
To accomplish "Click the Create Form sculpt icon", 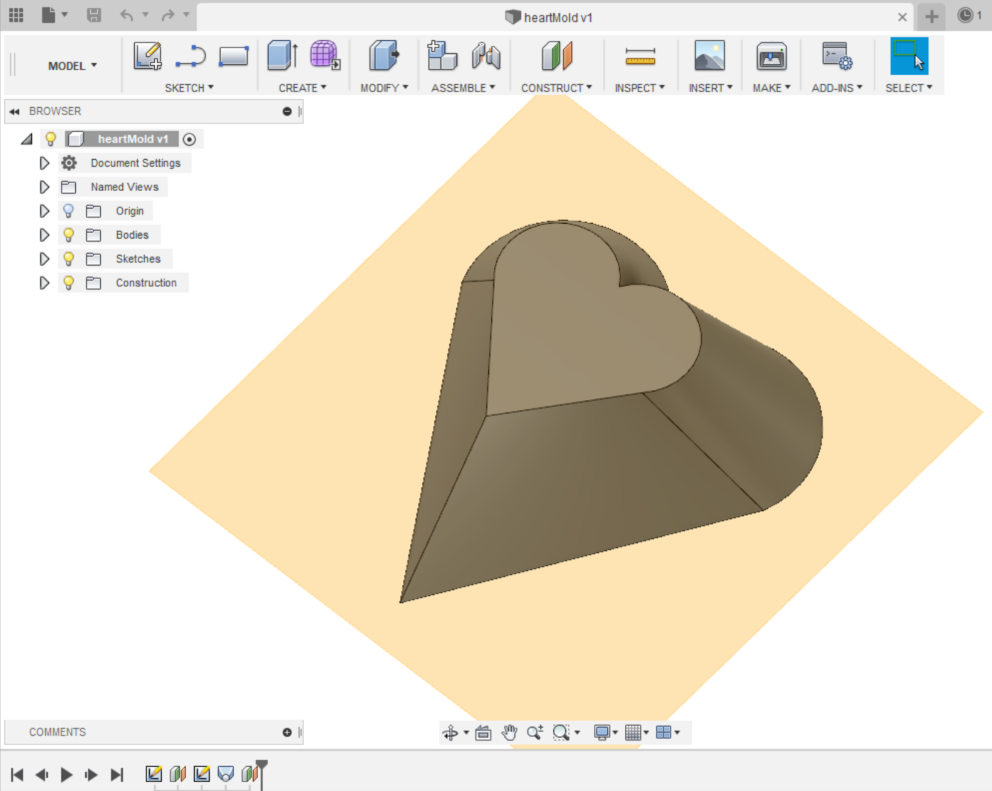I will coord(325,56).
